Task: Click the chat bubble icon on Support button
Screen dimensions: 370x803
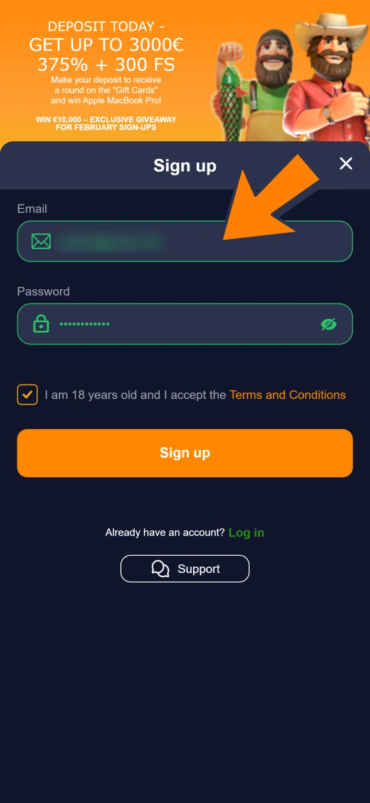Action: click(x=161, y=568)
